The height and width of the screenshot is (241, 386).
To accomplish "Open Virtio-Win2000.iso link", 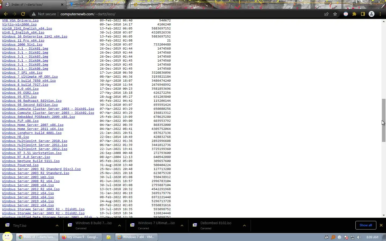I will 19,24.
